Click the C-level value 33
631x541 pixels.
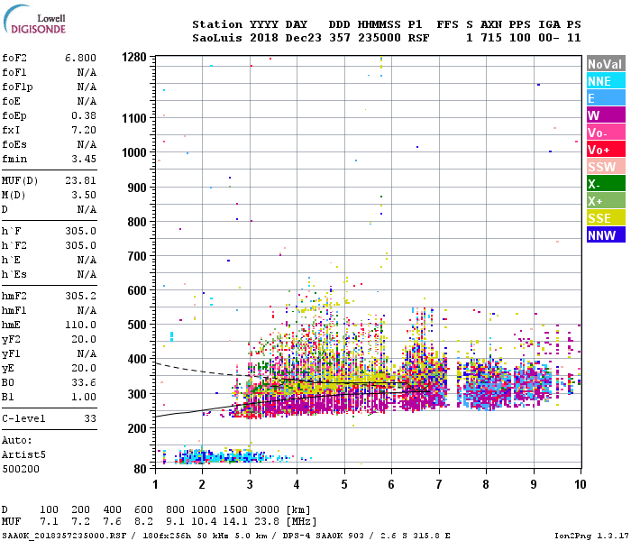(90, 419)
